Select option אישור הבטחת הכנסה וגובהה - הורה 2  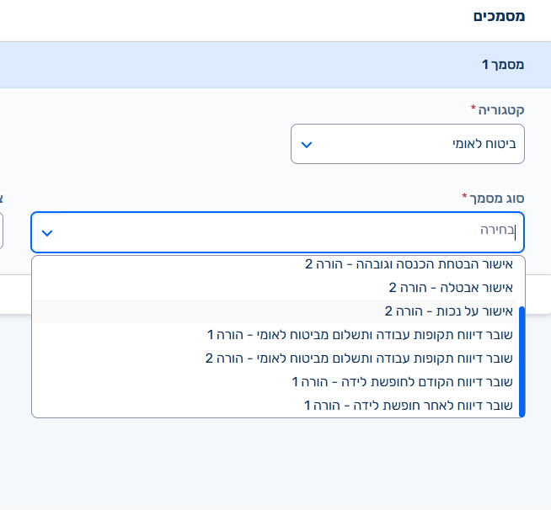click(x=409, y=264)
